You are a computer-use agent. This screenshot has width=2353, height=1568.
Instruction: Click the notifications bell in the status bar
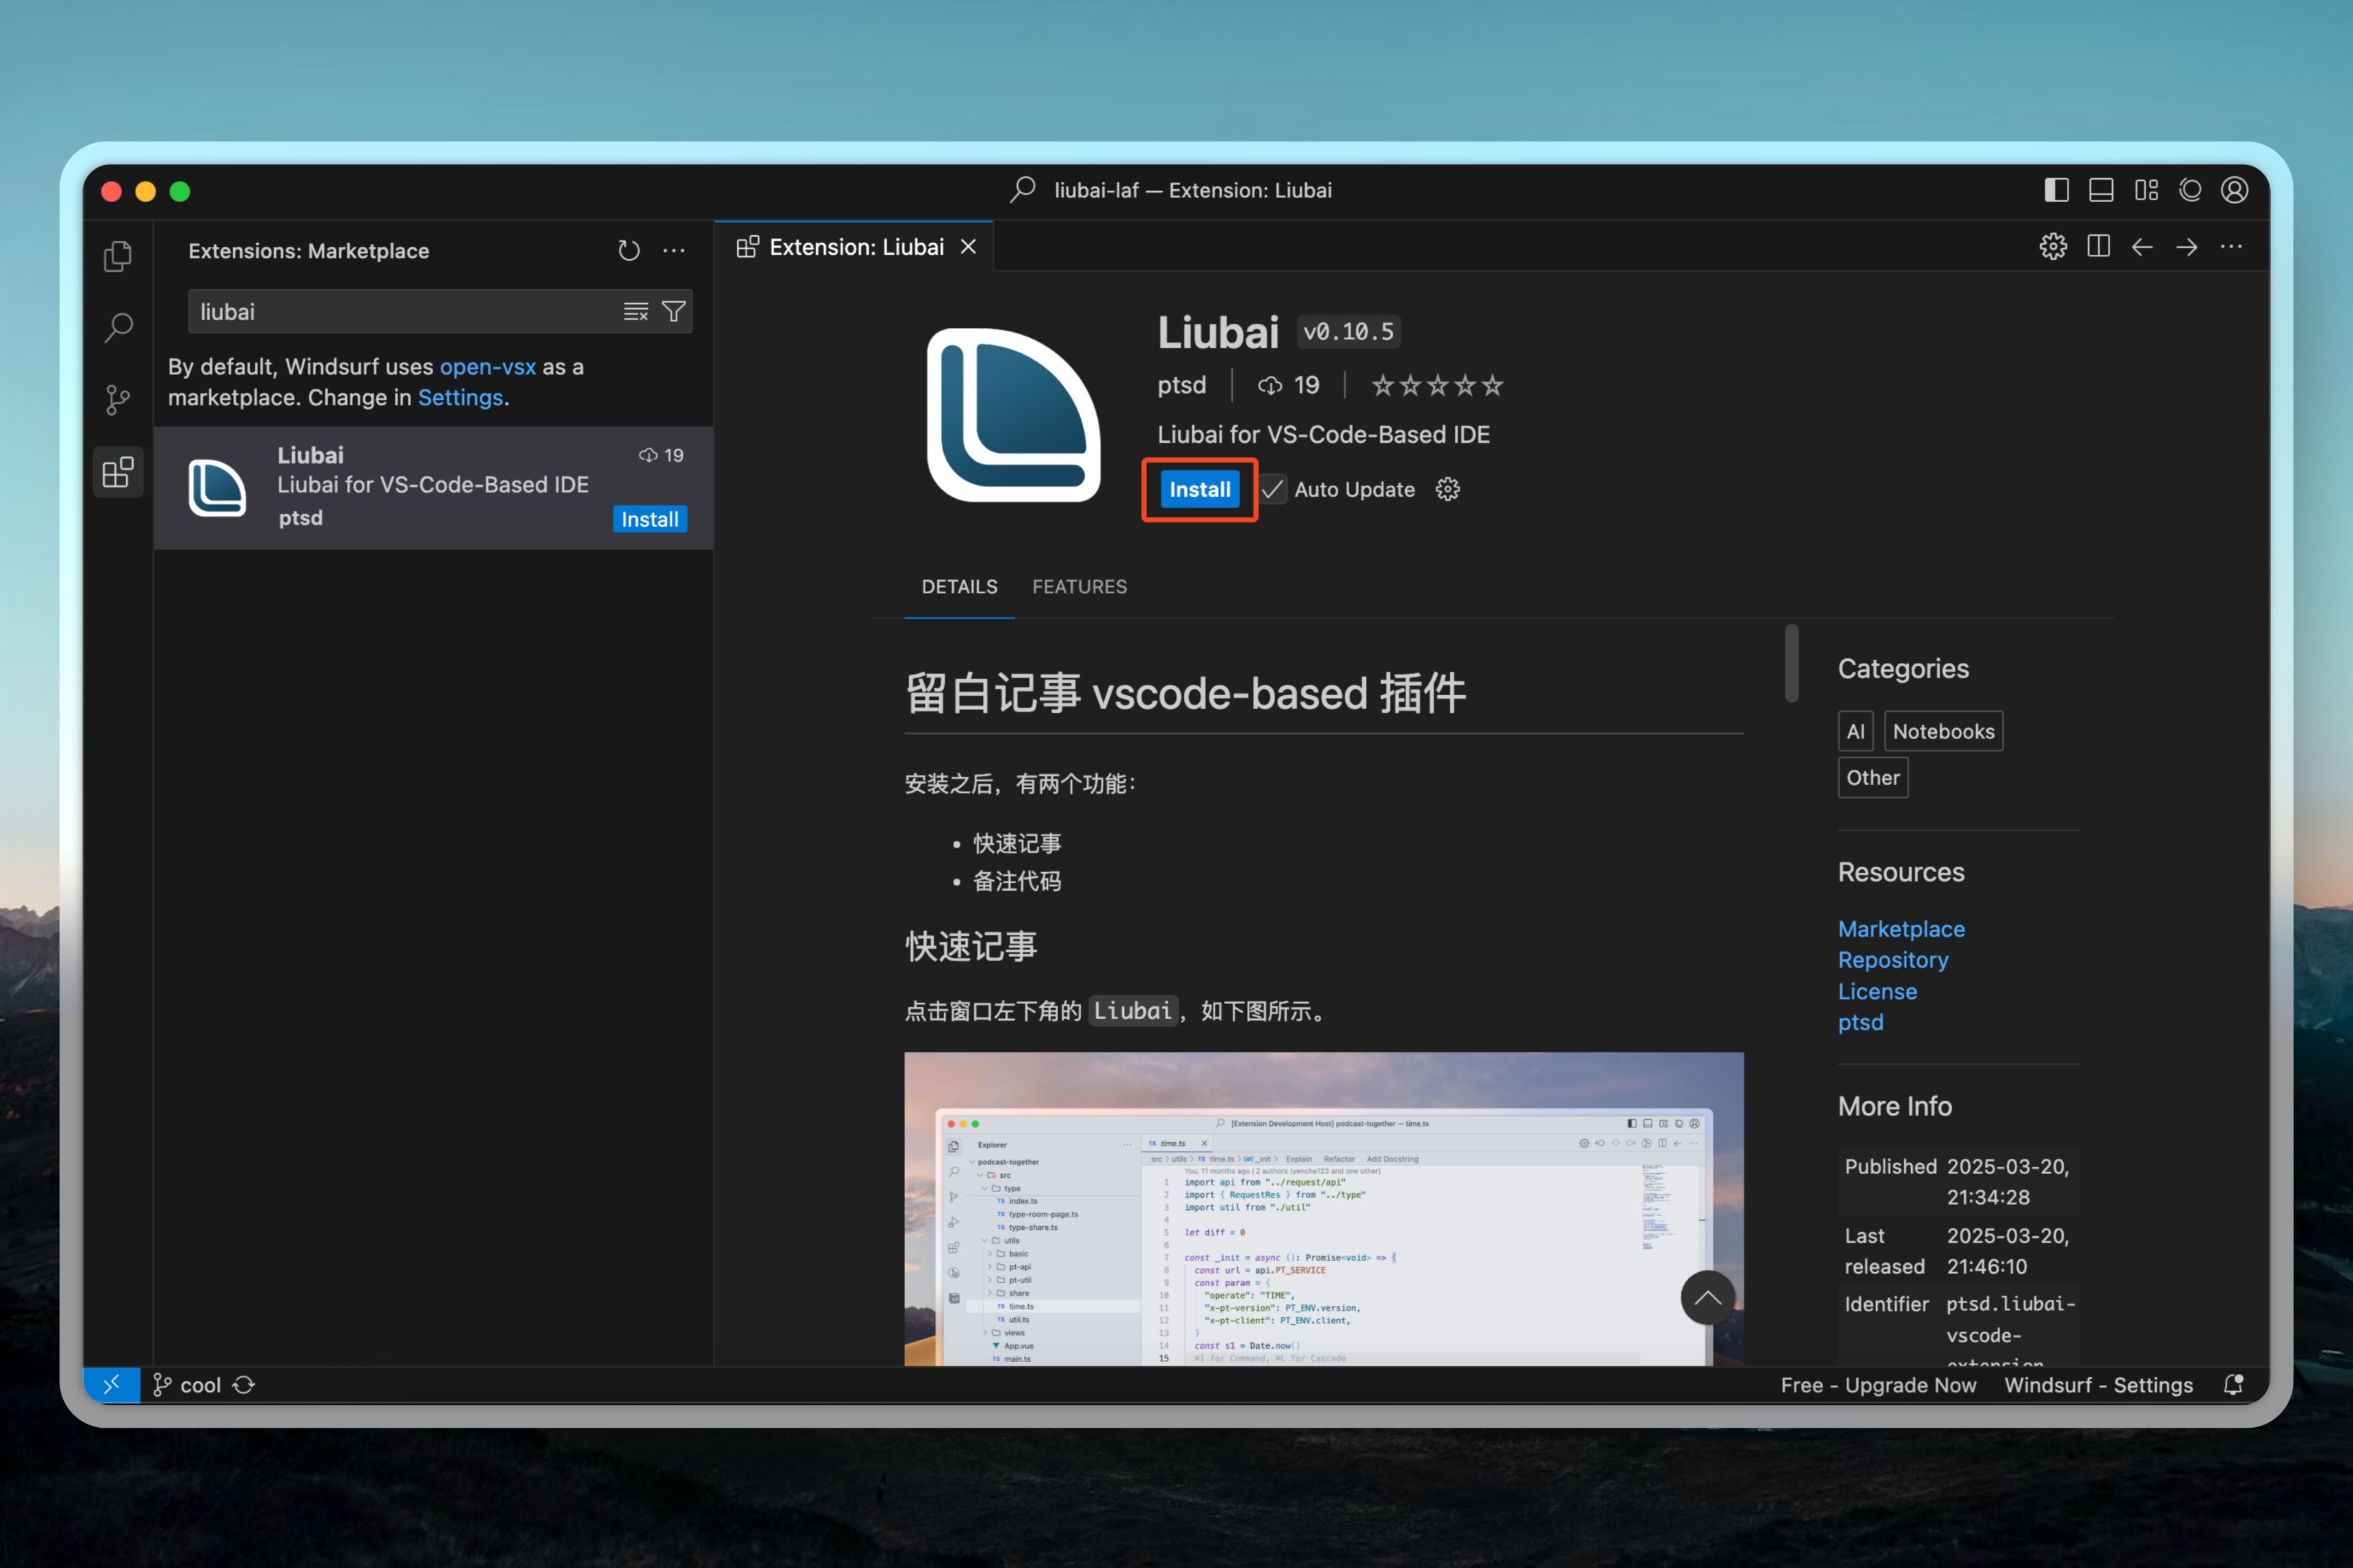(2233, 1385)
